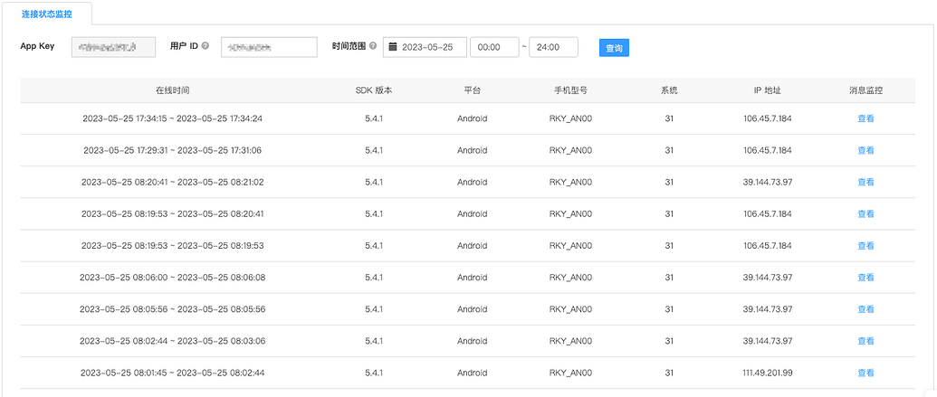Focus the App Key input field
This screenshot has width=937, height=397.
coord(113,47)
